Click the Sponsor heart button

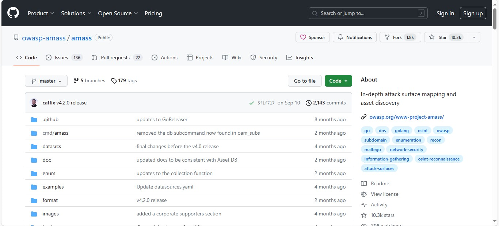pos(313,37)
